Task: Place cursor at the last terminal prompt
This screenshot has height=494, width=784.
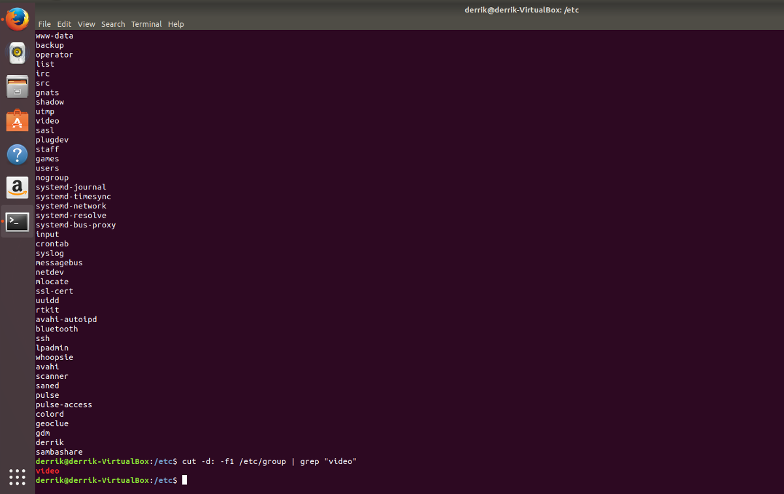Action: pos(185,480)
